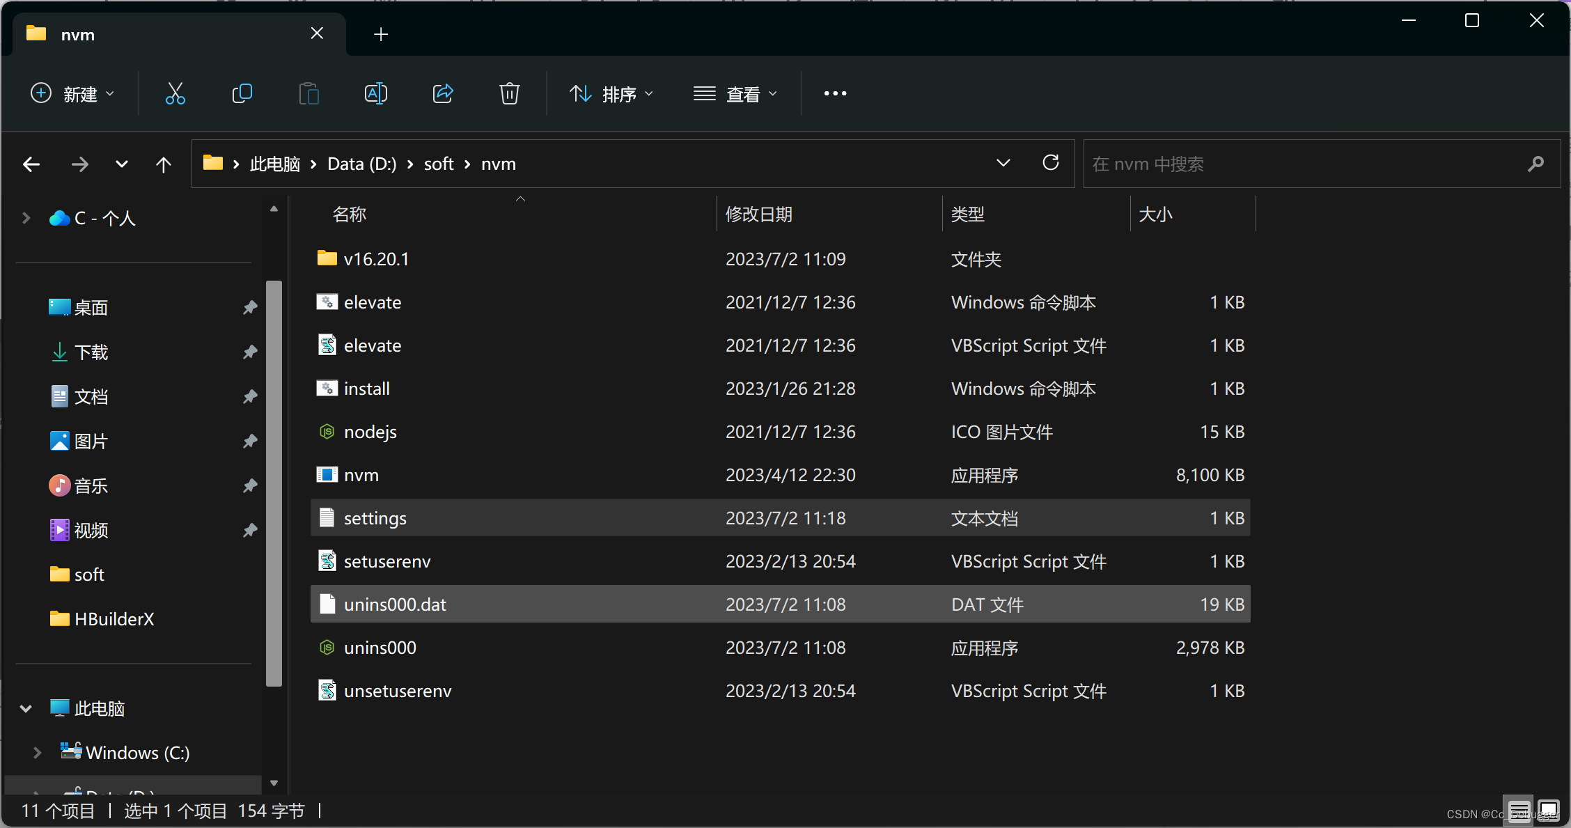This screenshot has width=1571, height=828.
Task: Select the setuserenv script icon
Action: click(x=327, y=561)
